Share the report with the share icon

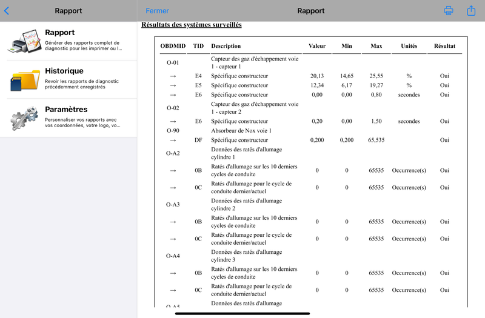click(x=471, y=10)
